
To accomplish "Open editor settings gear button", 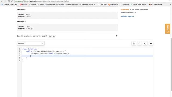I will click(151, 43).
